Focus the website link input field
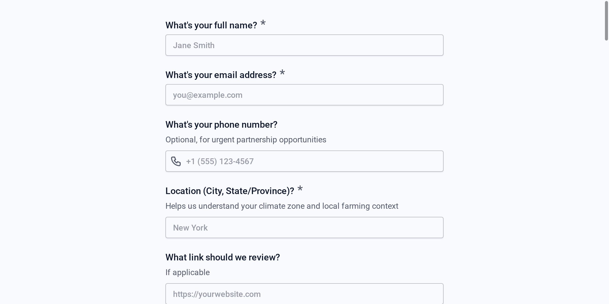 (x=304, y=294)
